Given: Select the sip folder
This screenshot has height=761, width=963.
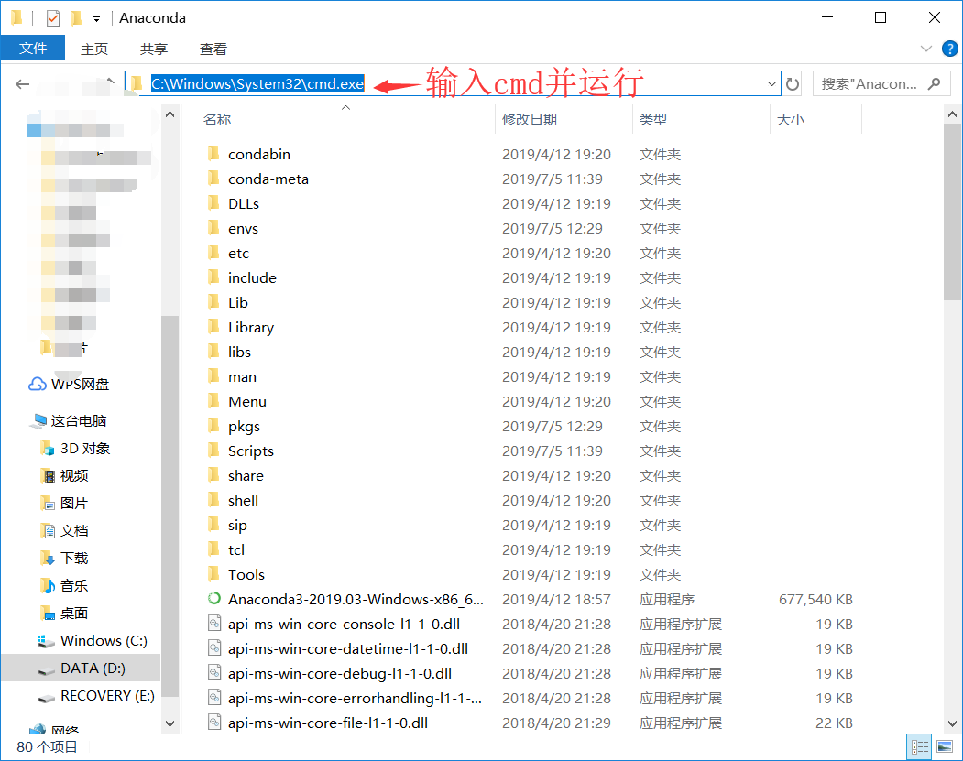Looking at the screenshot, I should click(x=237, y=525).
